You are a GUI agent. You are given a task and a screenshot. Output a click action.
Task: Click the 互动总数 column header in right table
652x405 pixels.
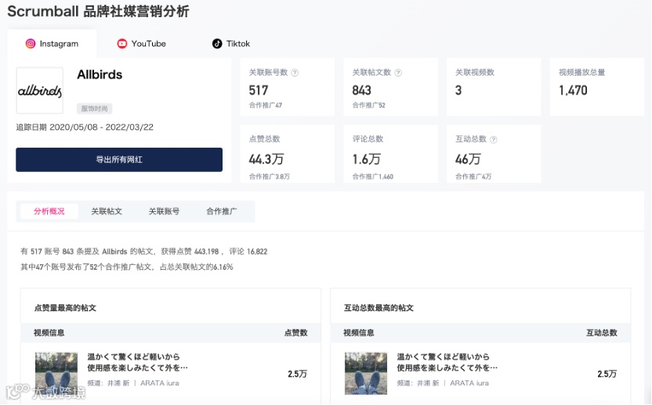tap(602, 333)
